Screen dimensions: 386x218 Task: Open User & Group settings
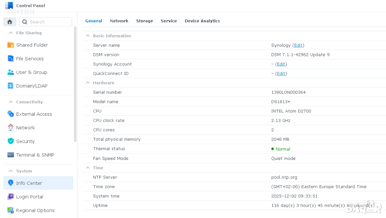(x=31, y=72)
